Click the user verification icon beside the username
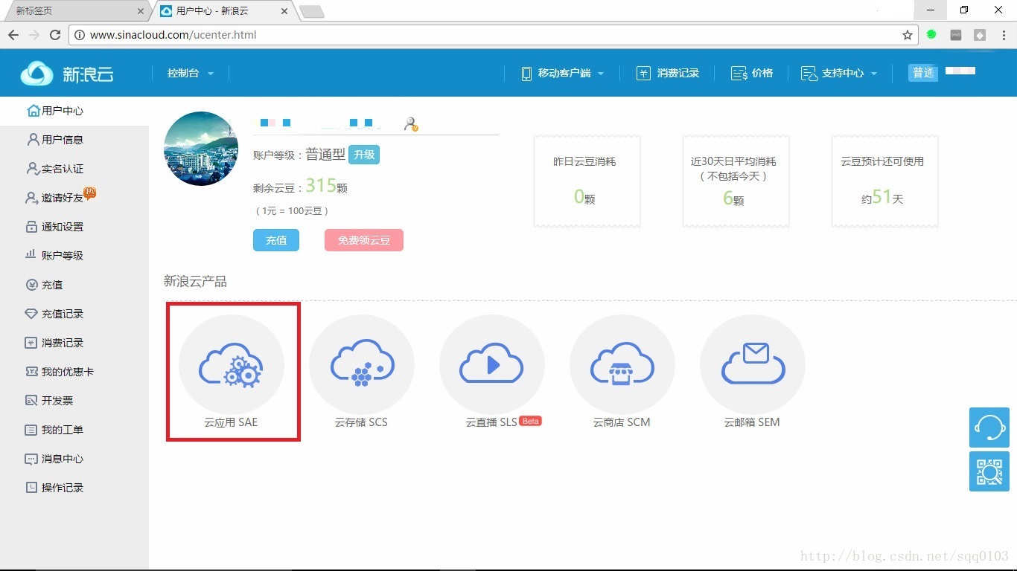The width and height of the screenshot is (1017, 571). pyautogui.click(x=411, y=124)
